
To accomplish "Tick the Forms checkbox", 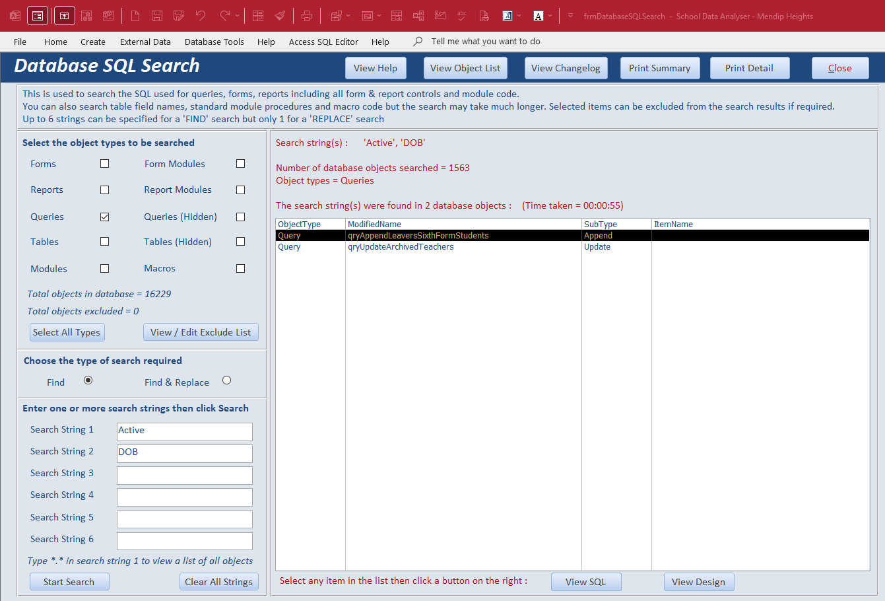I will (x=104, y=164).
